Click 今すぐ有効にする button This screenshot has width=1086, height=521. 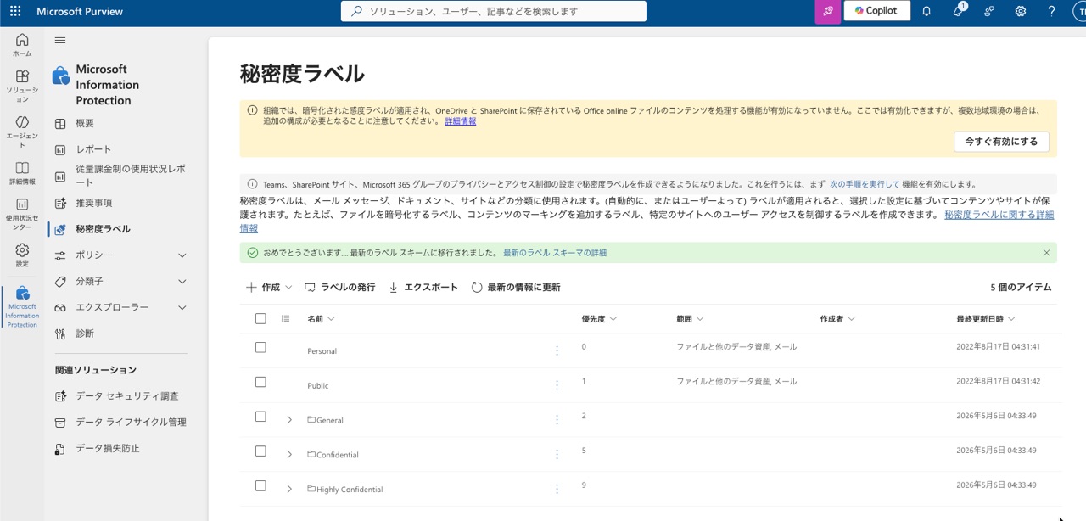(1001, 142)
